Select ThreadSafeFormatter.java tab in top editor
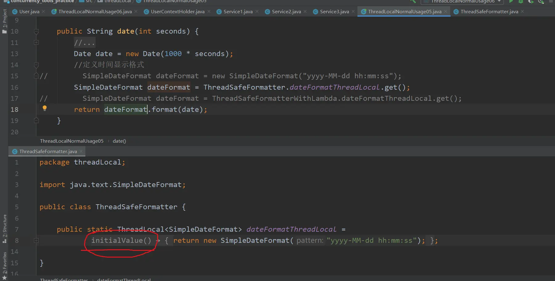 (x=489, y=11)
